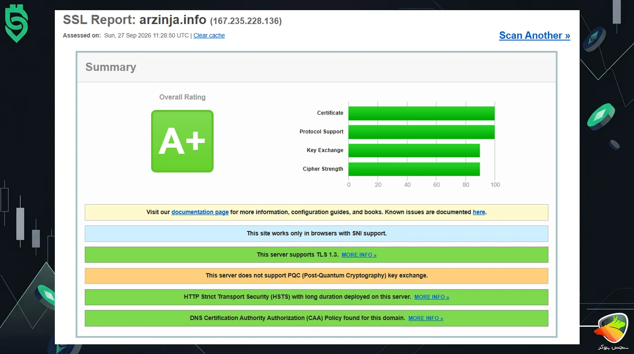Click the Key Exchange score bar

point(414,150)
